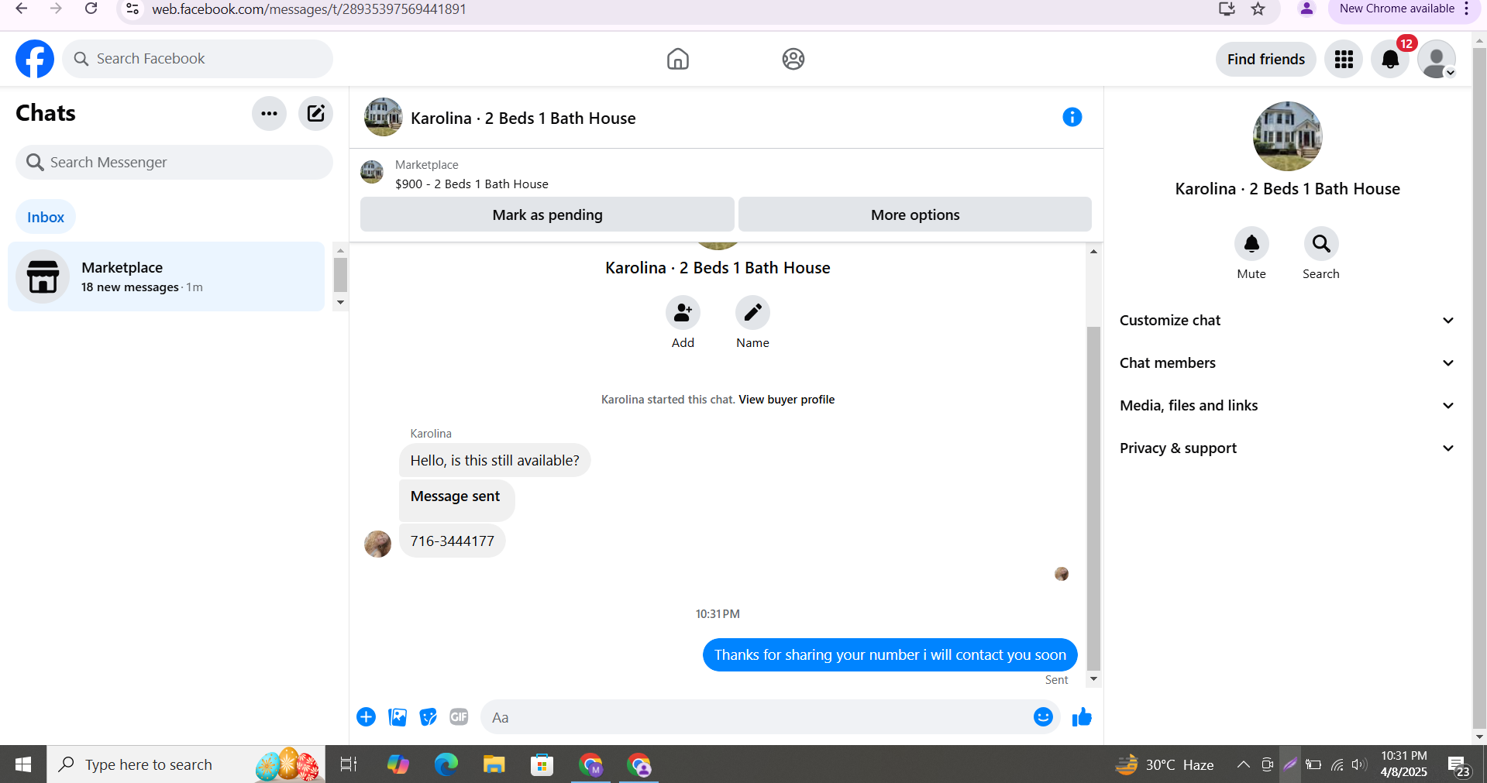Open Microsoft Store from the taskbar
1487x783 pixels.
(542, 764)
